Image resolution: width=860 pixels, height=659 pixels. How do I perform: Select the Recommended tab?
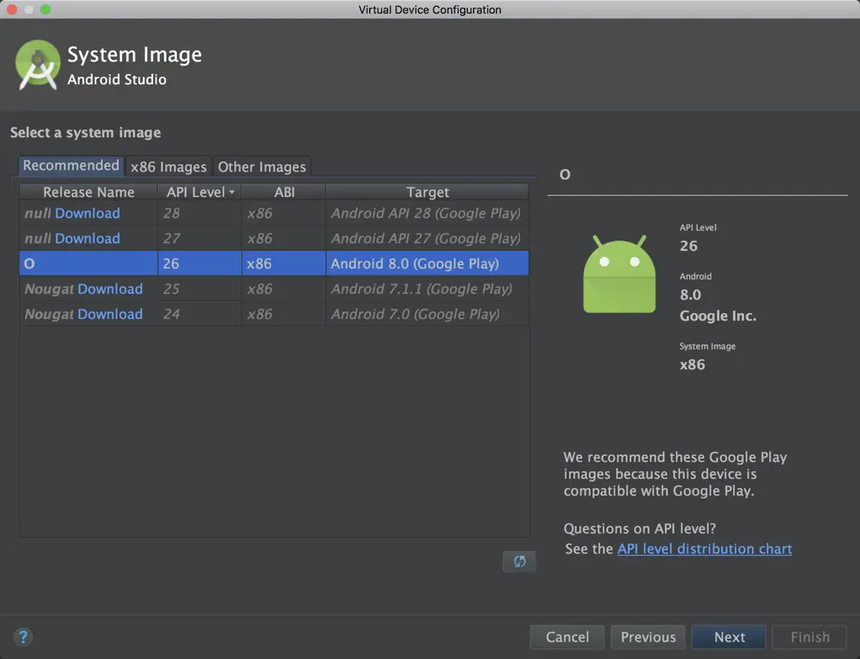pyautogui.click(x=71, y=166)
